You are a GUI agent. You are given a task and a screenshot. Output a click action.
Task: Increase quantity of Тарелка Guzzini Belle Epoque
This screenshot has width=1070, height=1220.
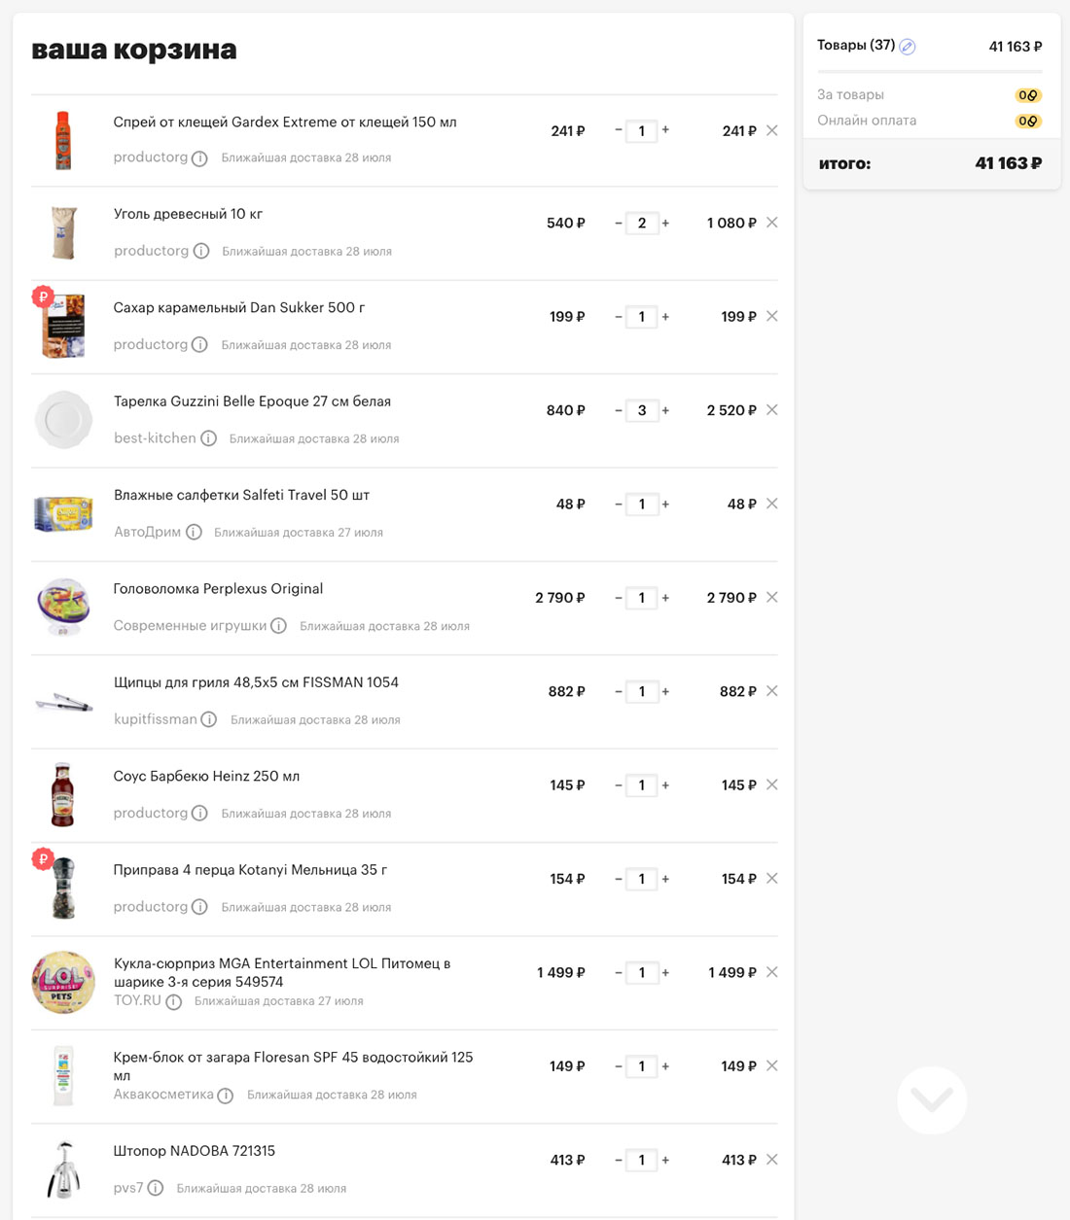click(x=665, y=410)
